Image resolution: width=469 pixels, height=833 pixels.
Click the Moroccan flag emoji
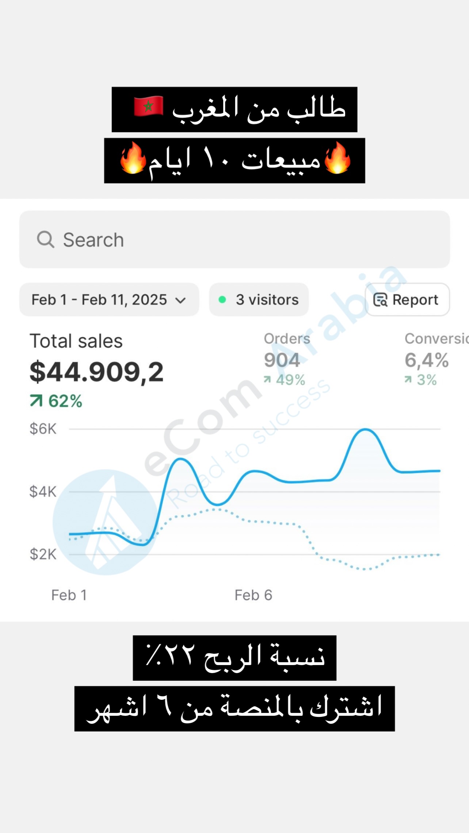148,107
